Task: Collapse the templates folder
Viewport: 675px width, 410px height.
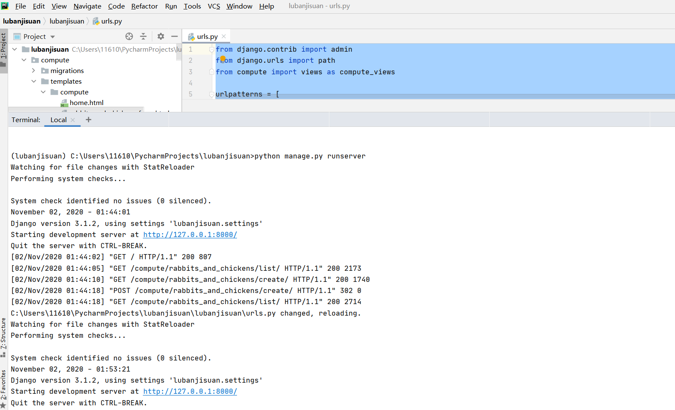Action: [x=33, y=81]
